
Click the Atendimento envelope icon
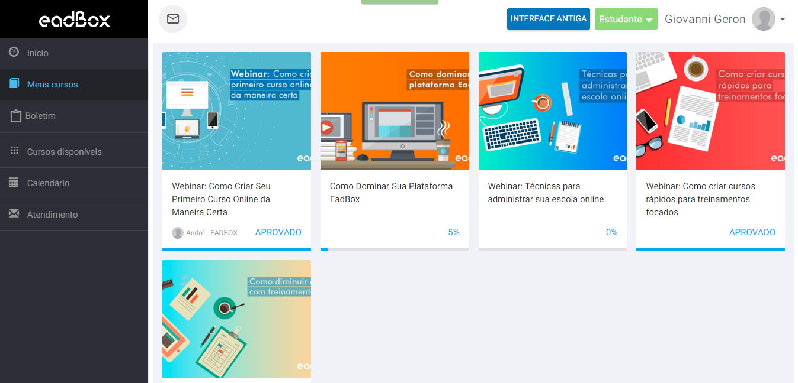pyautogui.click(x=14, y=213)
